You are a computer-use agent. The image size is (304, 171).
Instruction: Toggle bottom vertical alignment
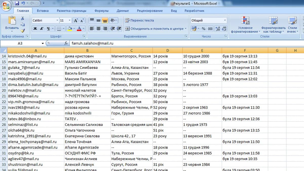click(x=105, y=21)
